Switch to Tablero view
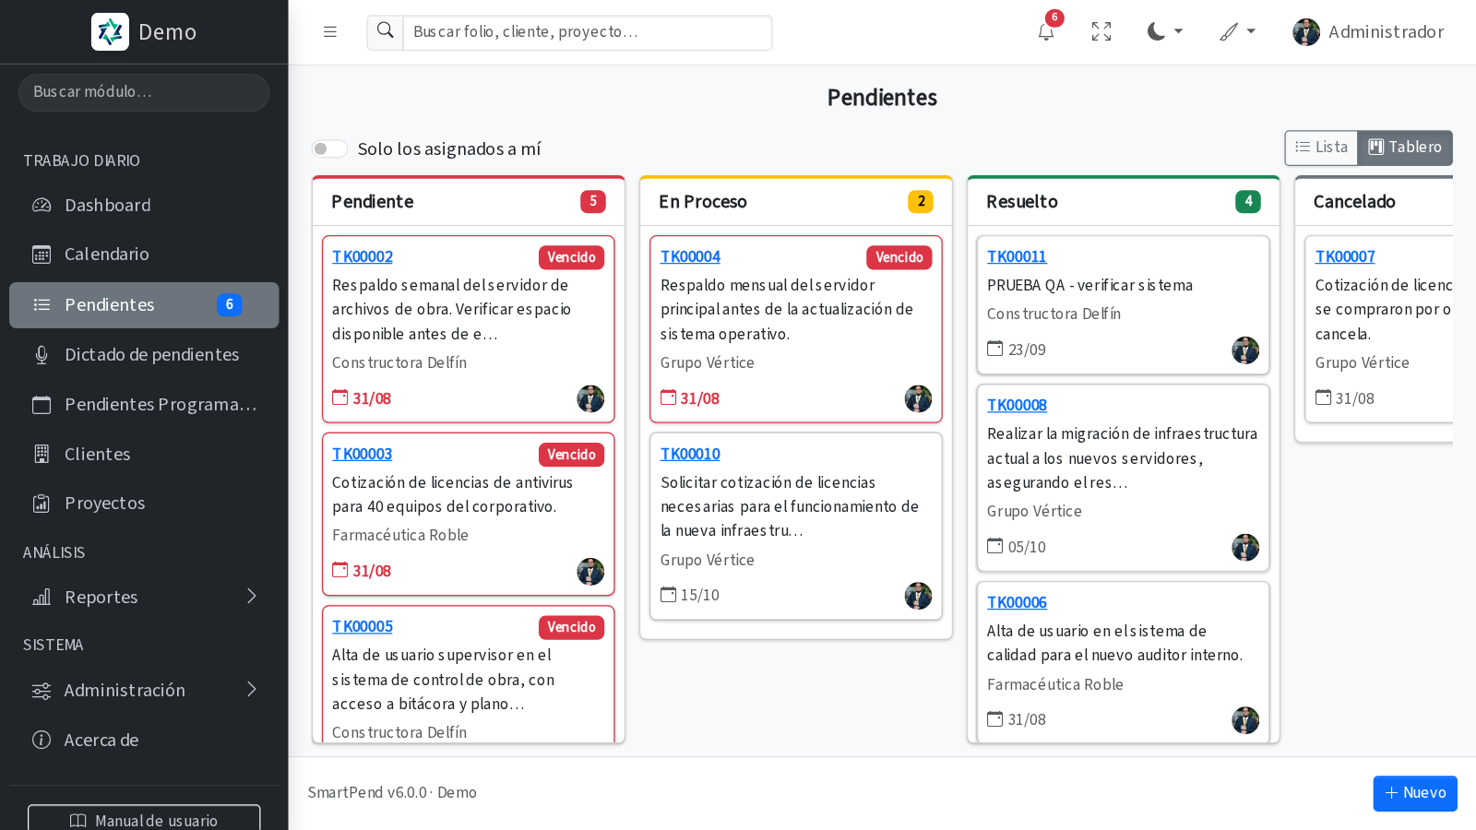This screenshot has height=830, width=1476. (1405, 148)
